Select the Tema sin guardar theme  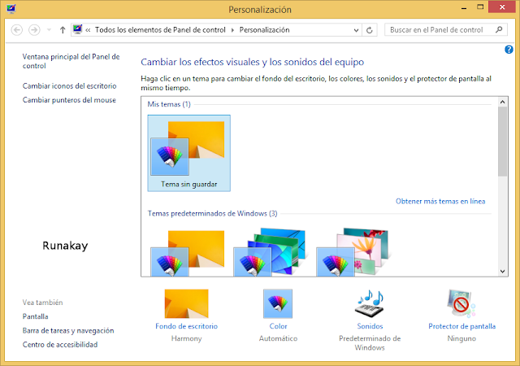189,153
